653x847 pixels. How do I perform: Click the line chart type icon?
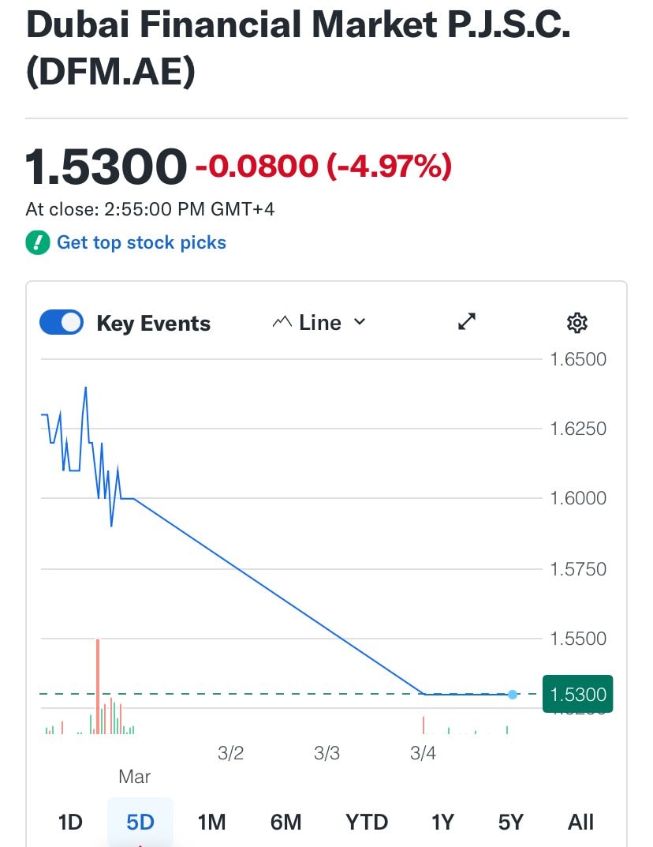point(282,323)
